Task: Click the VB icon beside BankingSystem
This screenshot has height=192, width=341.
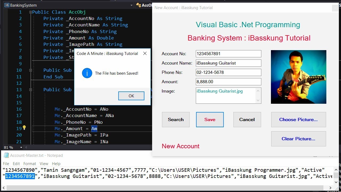Action: pyautogui.click(x=7, y=5)
